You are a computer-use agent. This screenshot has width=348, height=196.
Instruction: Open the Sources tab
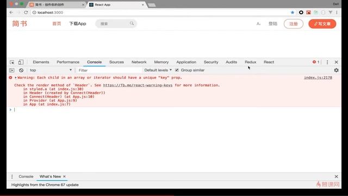point(116,62)
